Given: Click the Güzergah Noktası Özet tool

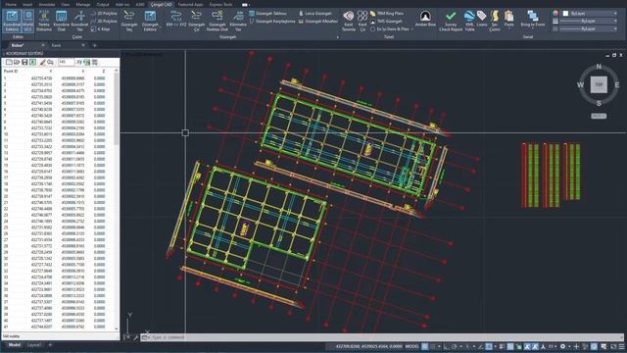Looking at the screenshot, I should [x=217, y=21].
